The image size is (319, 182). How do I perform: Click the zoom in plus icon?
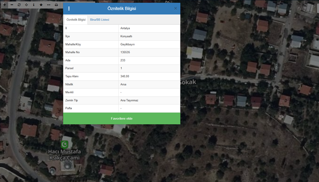4,4
